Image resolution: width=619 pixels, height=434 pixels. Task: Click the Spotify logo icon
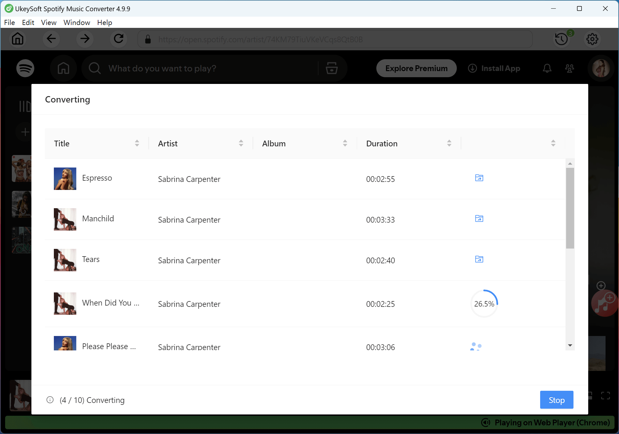point(25,68)
